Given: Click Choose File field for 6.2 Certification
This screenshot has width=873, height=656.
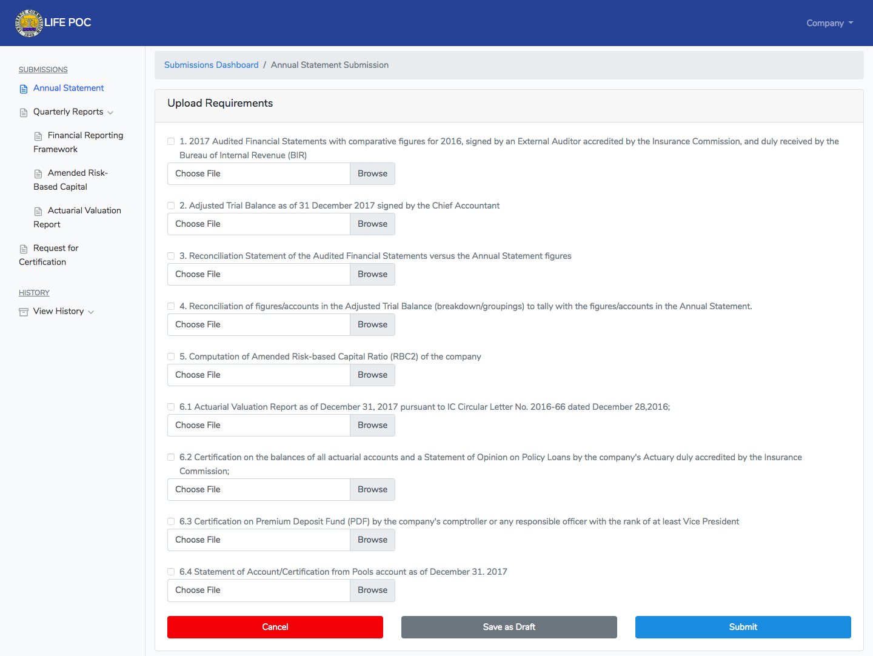Looking at the screenshot, I should click(x=259, y=489).
